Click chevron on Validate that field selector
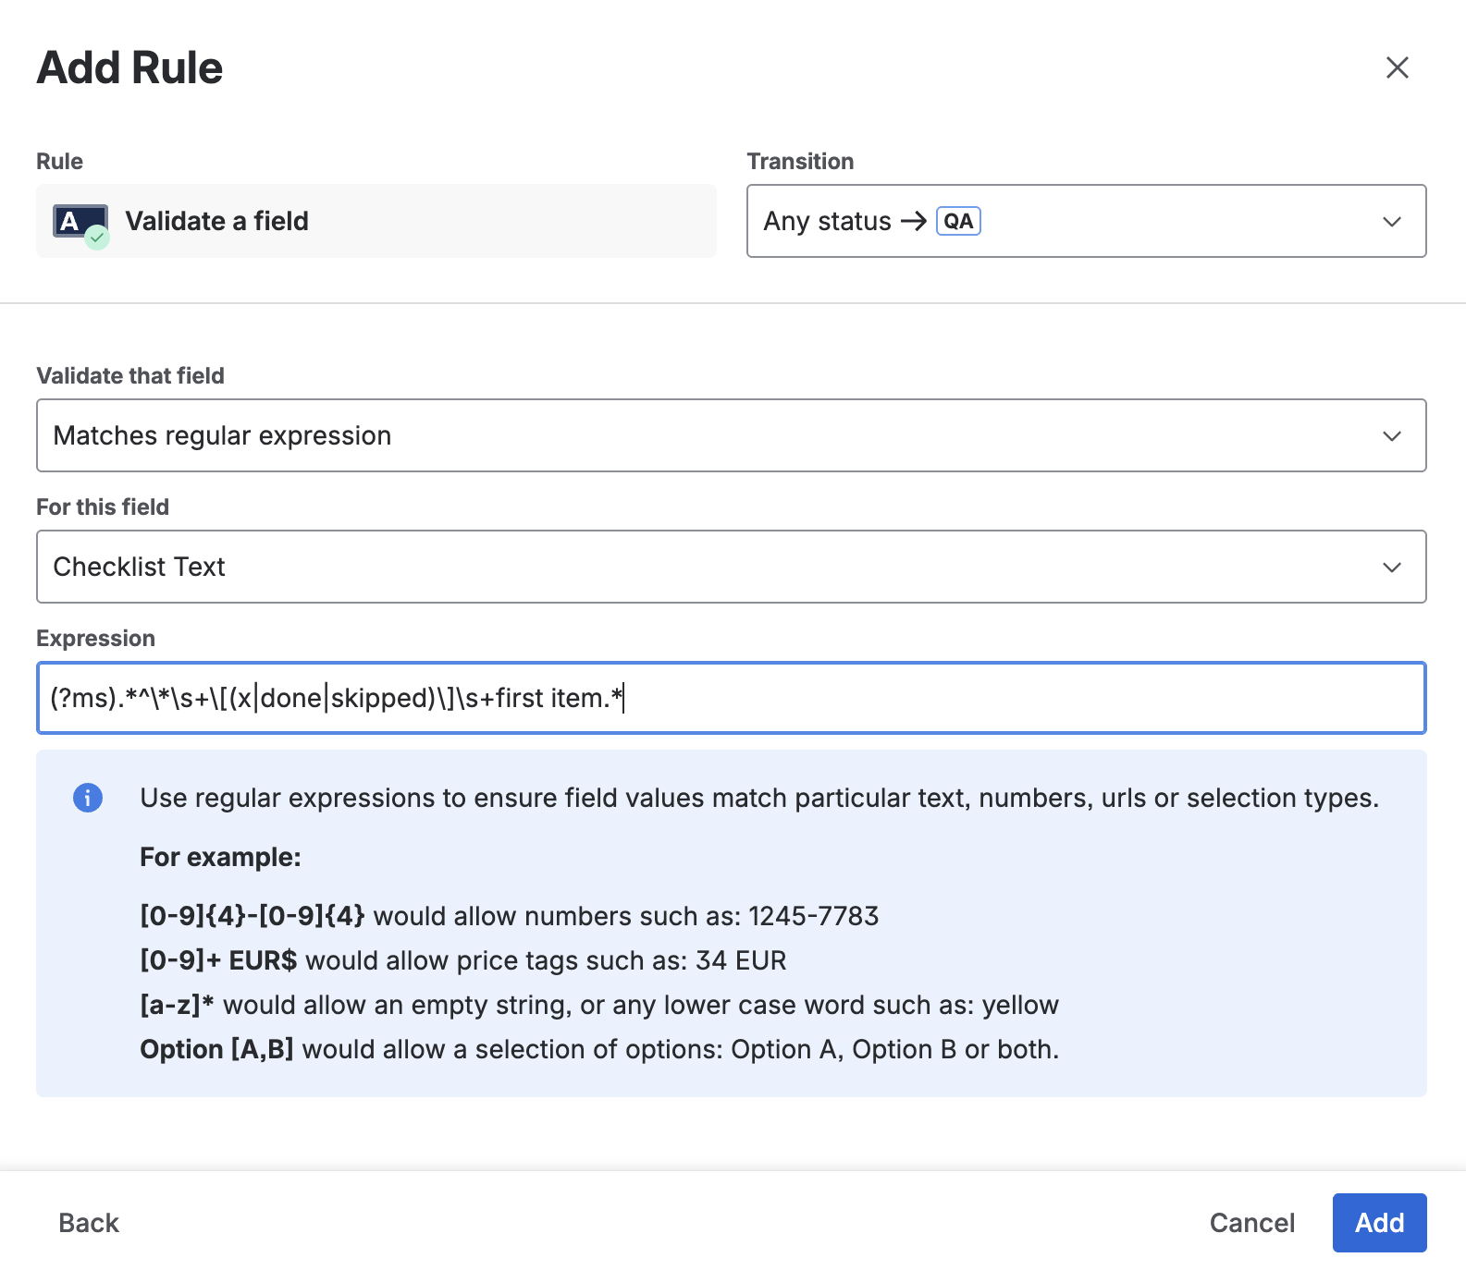 (x=1391, y=436)
